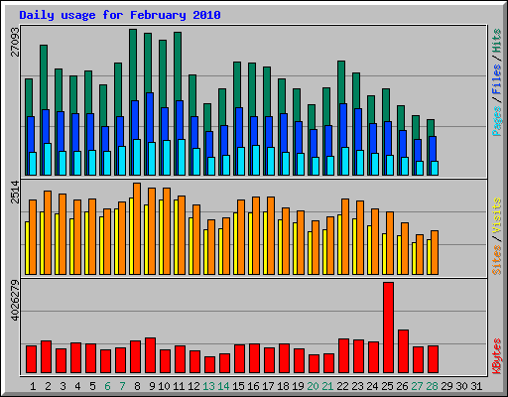This screenshot has height=397, width=508.
Task: Click the 'KBytes' legend label
Action: (x=497, y=356)
